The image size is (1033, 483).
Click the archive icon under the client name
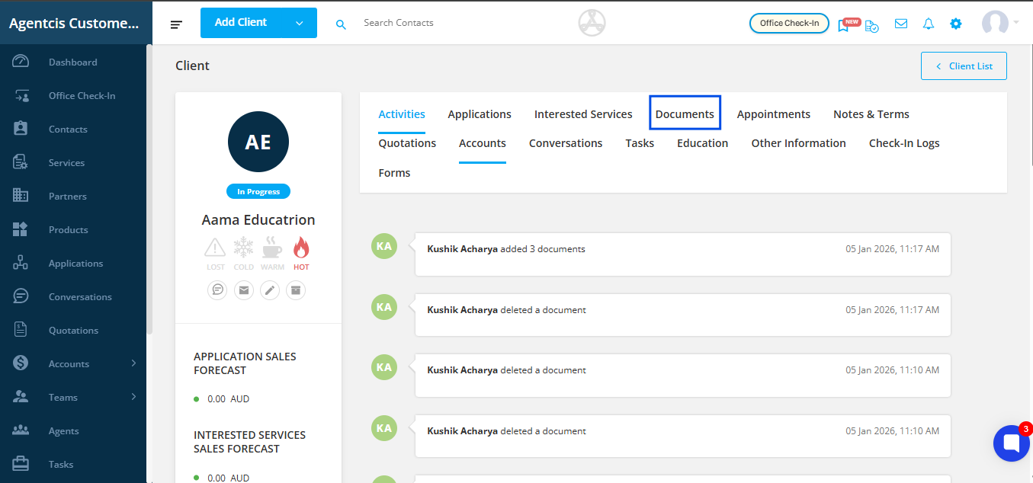(x=296, y=289)
